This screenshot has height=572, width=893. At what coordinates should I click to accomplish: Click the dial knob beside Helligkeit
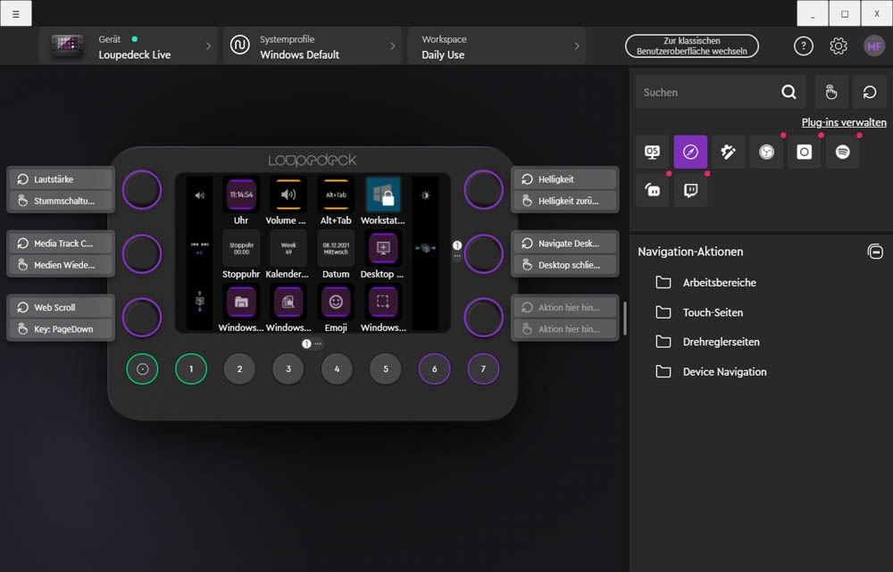point(483,189)
